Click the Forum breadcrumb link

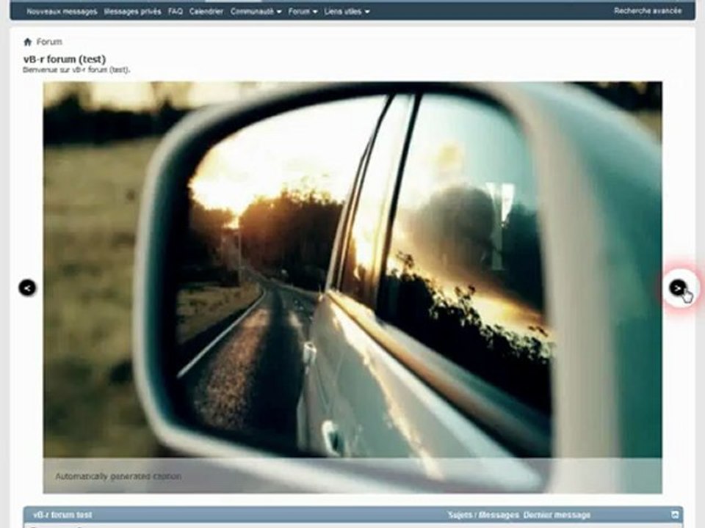coord(49,42)
